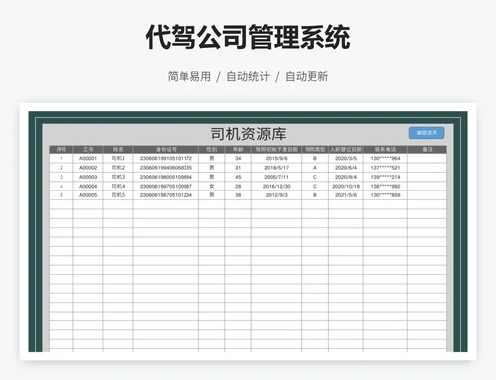Click the age cell showing 38
Screen dimensions: 496x380
(238, 195)
